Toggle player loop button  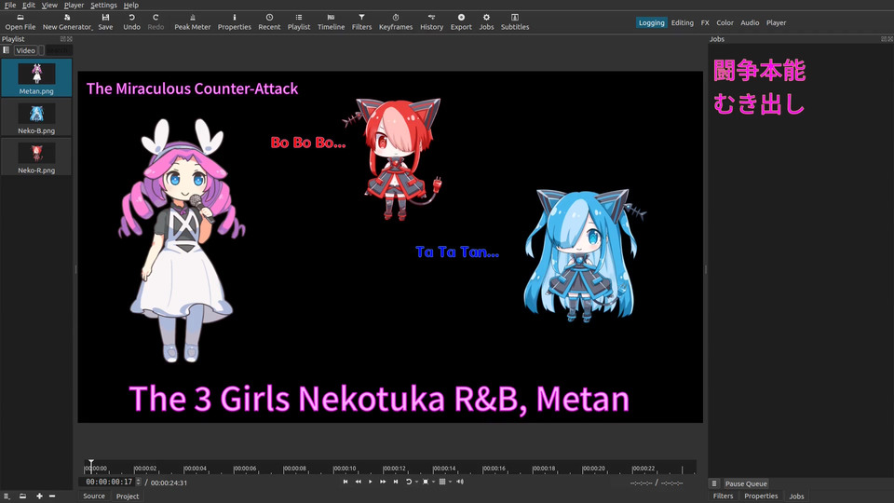409,482
